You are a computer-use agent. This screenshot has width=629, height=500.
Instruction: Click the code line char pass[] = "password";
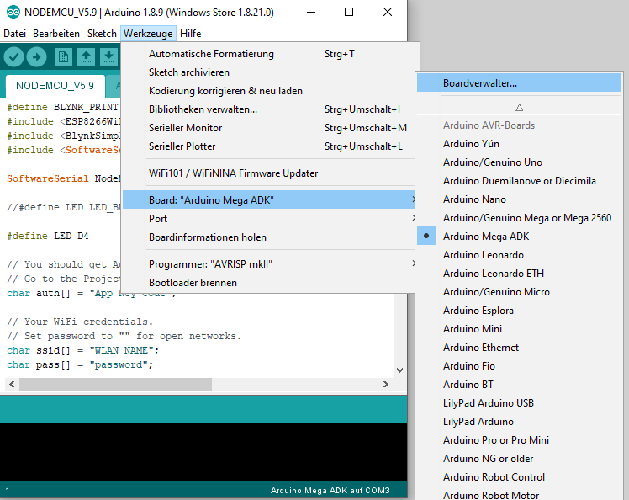pyautogui.click(x=80, y=364)
